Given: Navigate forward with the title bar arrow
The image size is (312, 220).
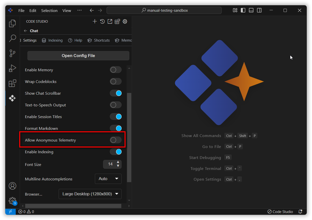Looking at the screenshot, I should 100,10.
